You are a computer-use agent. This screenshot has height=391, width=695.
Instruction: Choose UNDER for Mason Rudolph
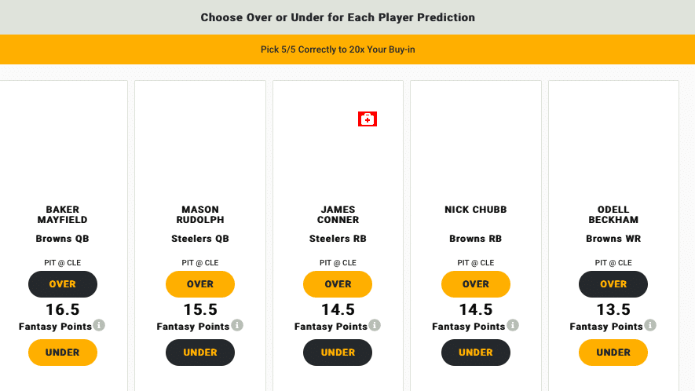click(200, 353)
